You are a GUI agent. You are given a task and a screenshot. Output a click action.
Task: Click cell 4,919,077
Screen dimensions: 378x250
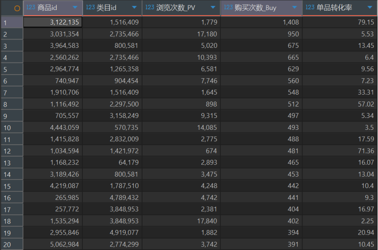pyautogui.click(x=112, y=233)
